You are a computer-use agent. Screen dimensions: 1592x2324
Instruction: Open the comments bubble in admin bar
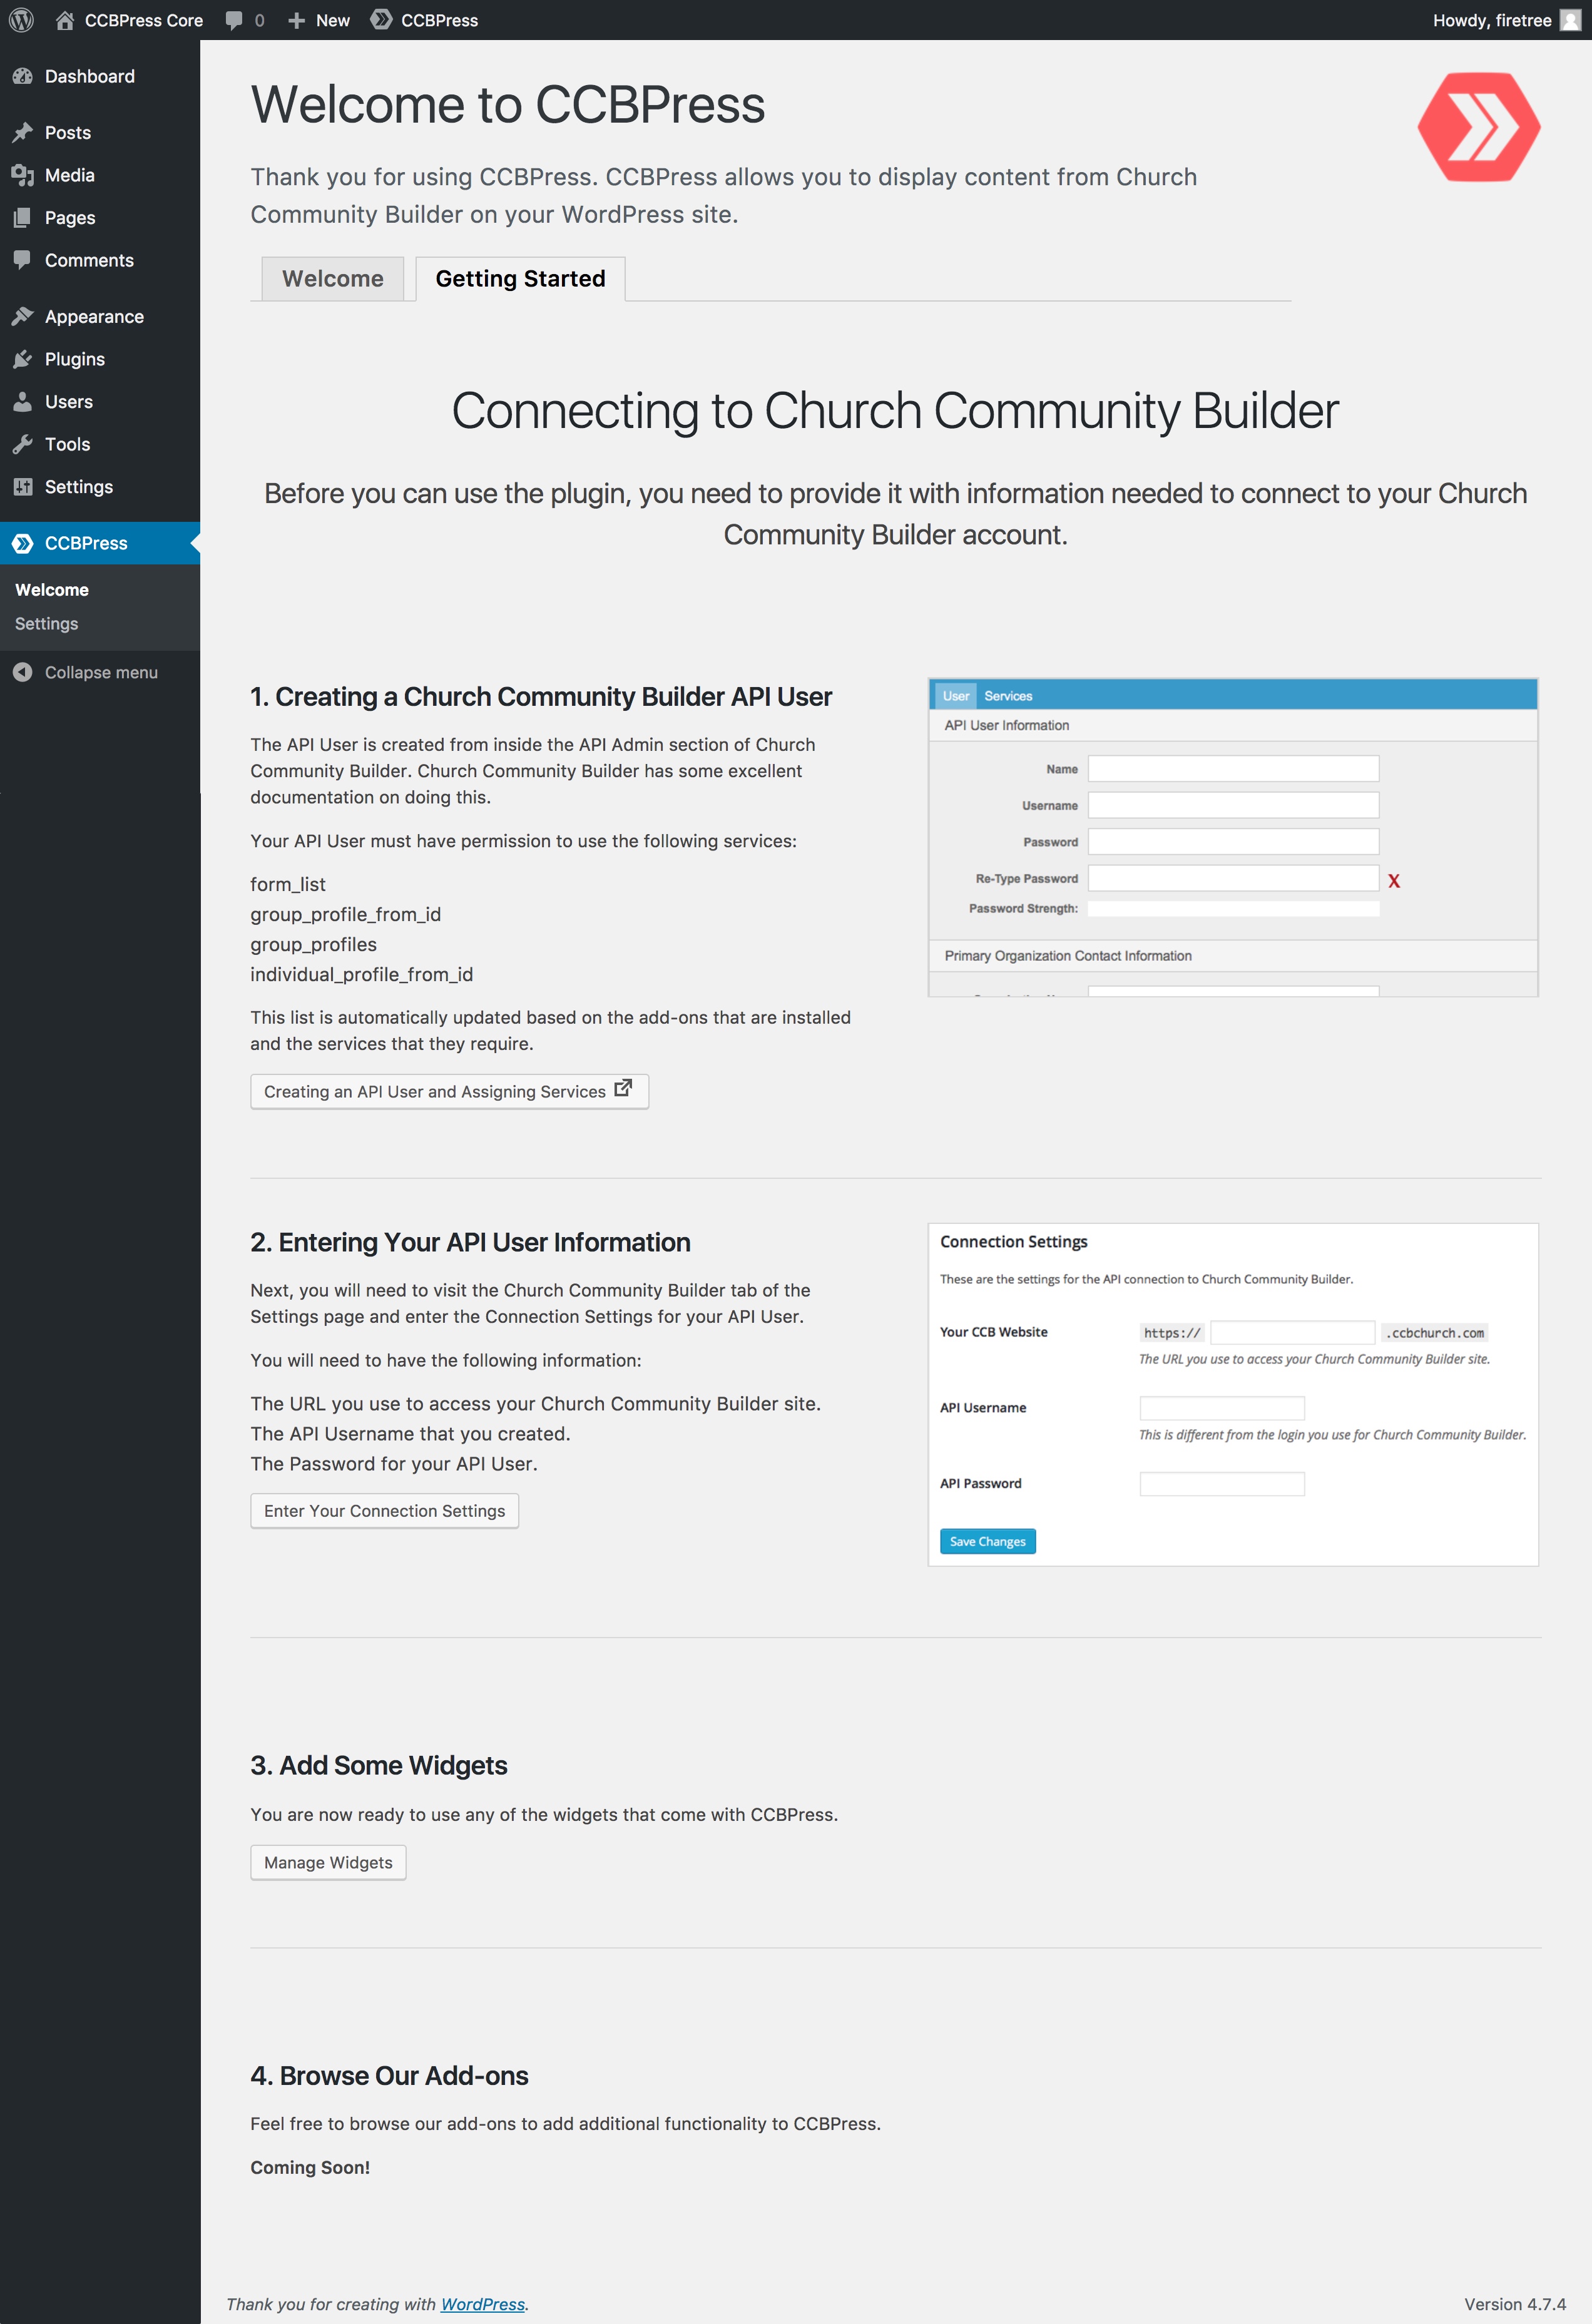234,20
